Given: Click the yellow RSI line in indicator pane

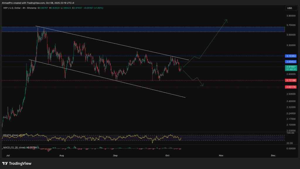Looking at the screenshot, I should (x=88, y=137).
